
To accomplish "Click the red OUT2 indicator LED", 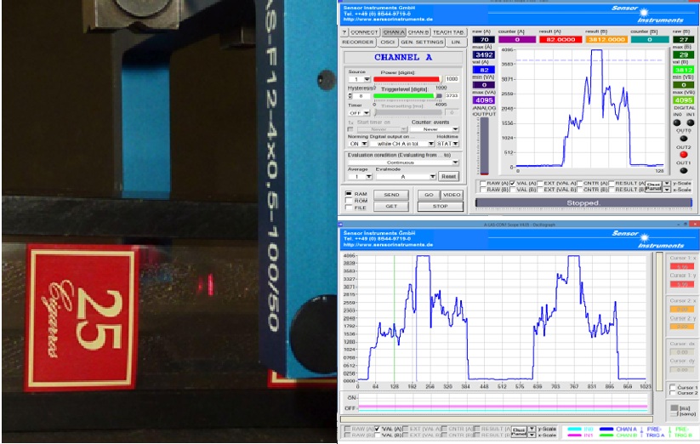I will coord(684,155).
